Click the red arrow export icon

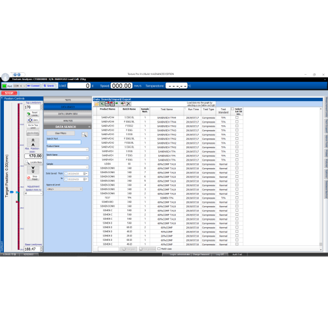(x=123, y=104)
